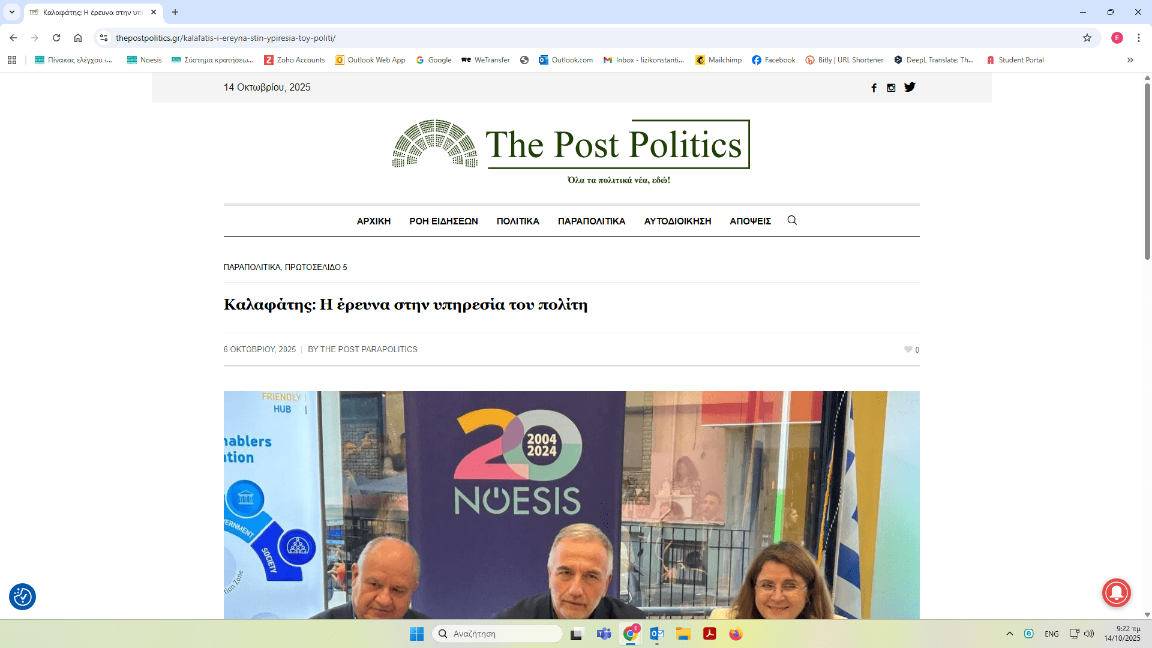Show hidden system tray icons
Viewport: 1152px width, 648px height.
point(1010,634)
